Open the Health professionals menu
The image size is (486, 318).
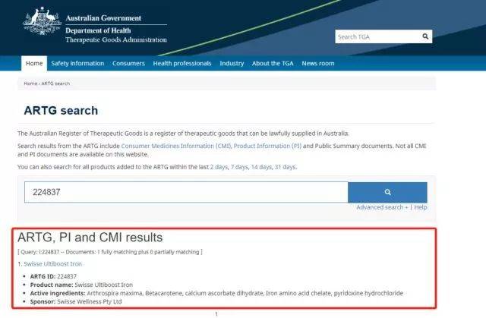182,63
